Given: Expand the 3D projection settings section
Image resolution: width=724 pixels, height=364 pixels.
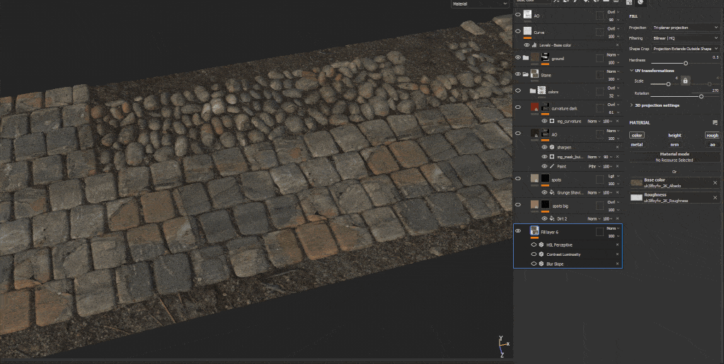Looking at the screenshot, I should tap(631, 105).
